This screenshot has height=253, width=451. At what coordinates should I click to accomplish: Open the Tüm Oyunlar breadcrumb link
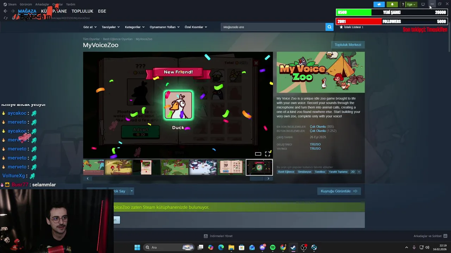pyautogui.click(x=91, y=39)
